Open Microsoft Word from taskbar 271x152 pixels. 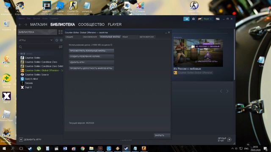(x=65, y=149)
